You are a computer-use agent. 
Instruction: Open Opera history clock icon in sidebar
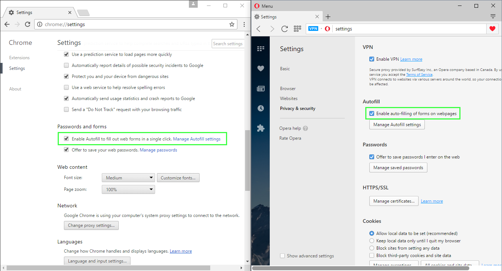click(261, 108)
